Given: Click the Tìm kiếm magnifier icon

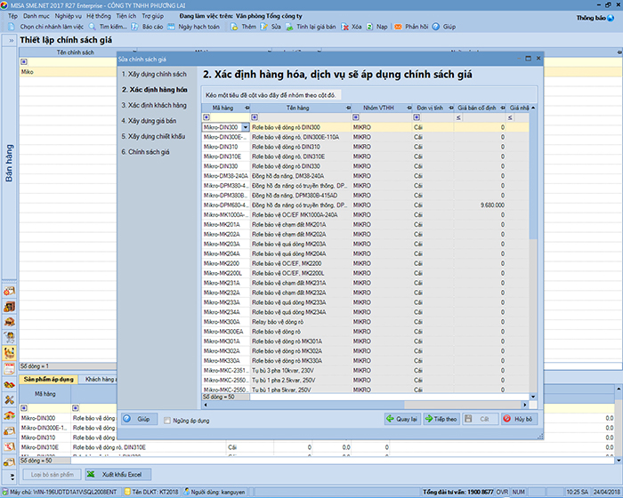Looking at the screenshot, I should coord(93,27).
